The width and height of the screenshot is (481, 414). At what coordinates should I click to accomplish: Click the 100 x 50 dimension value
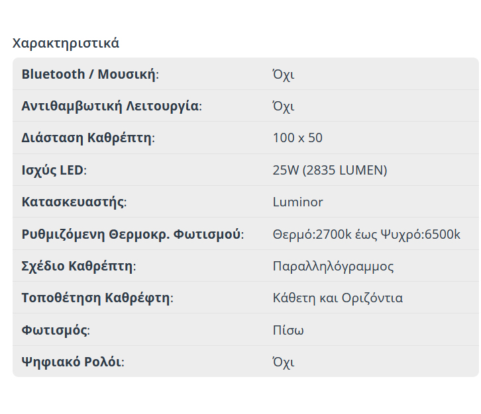[x=297, y=138]
